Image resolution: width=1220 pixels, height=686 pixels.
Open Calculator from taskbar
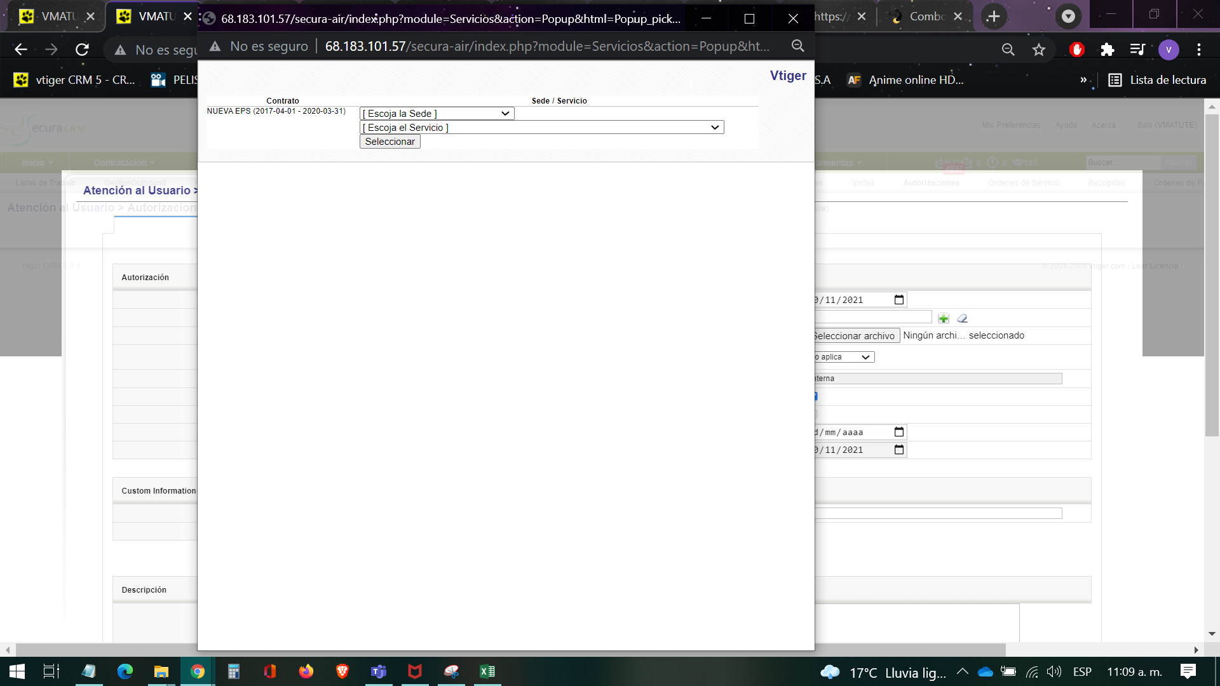tap(234, 671)
